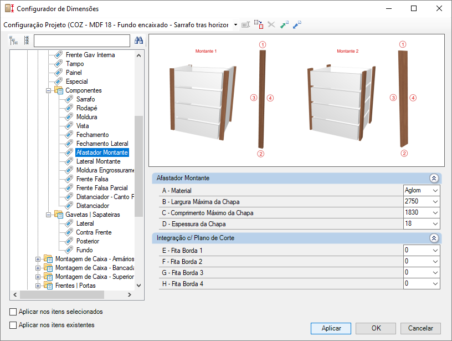The width and height of the screenshot is (452, 341).
Task: Click the binoculars search icon
Action: (x=138, y=40)
